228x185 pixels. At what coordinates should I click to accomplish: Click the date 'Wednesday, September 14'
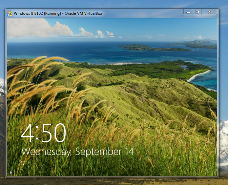point(77,152)
